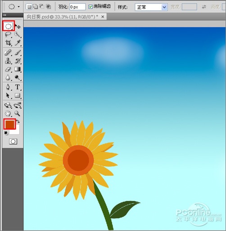Select the Healing Brush tool

click(x=8, y=53)
